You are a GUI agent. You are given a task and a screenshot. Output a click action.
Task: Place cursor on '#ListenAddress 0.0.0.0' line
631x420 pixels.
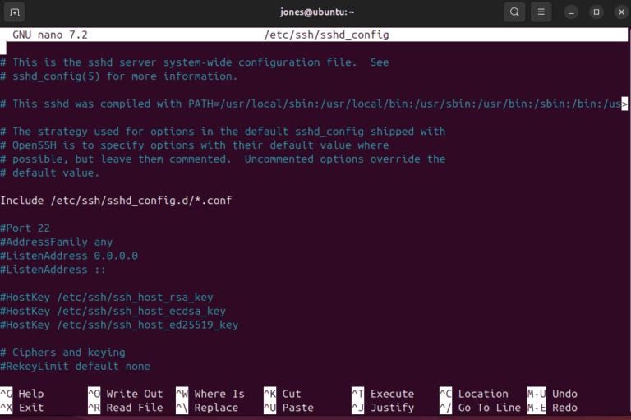point(69,256)
